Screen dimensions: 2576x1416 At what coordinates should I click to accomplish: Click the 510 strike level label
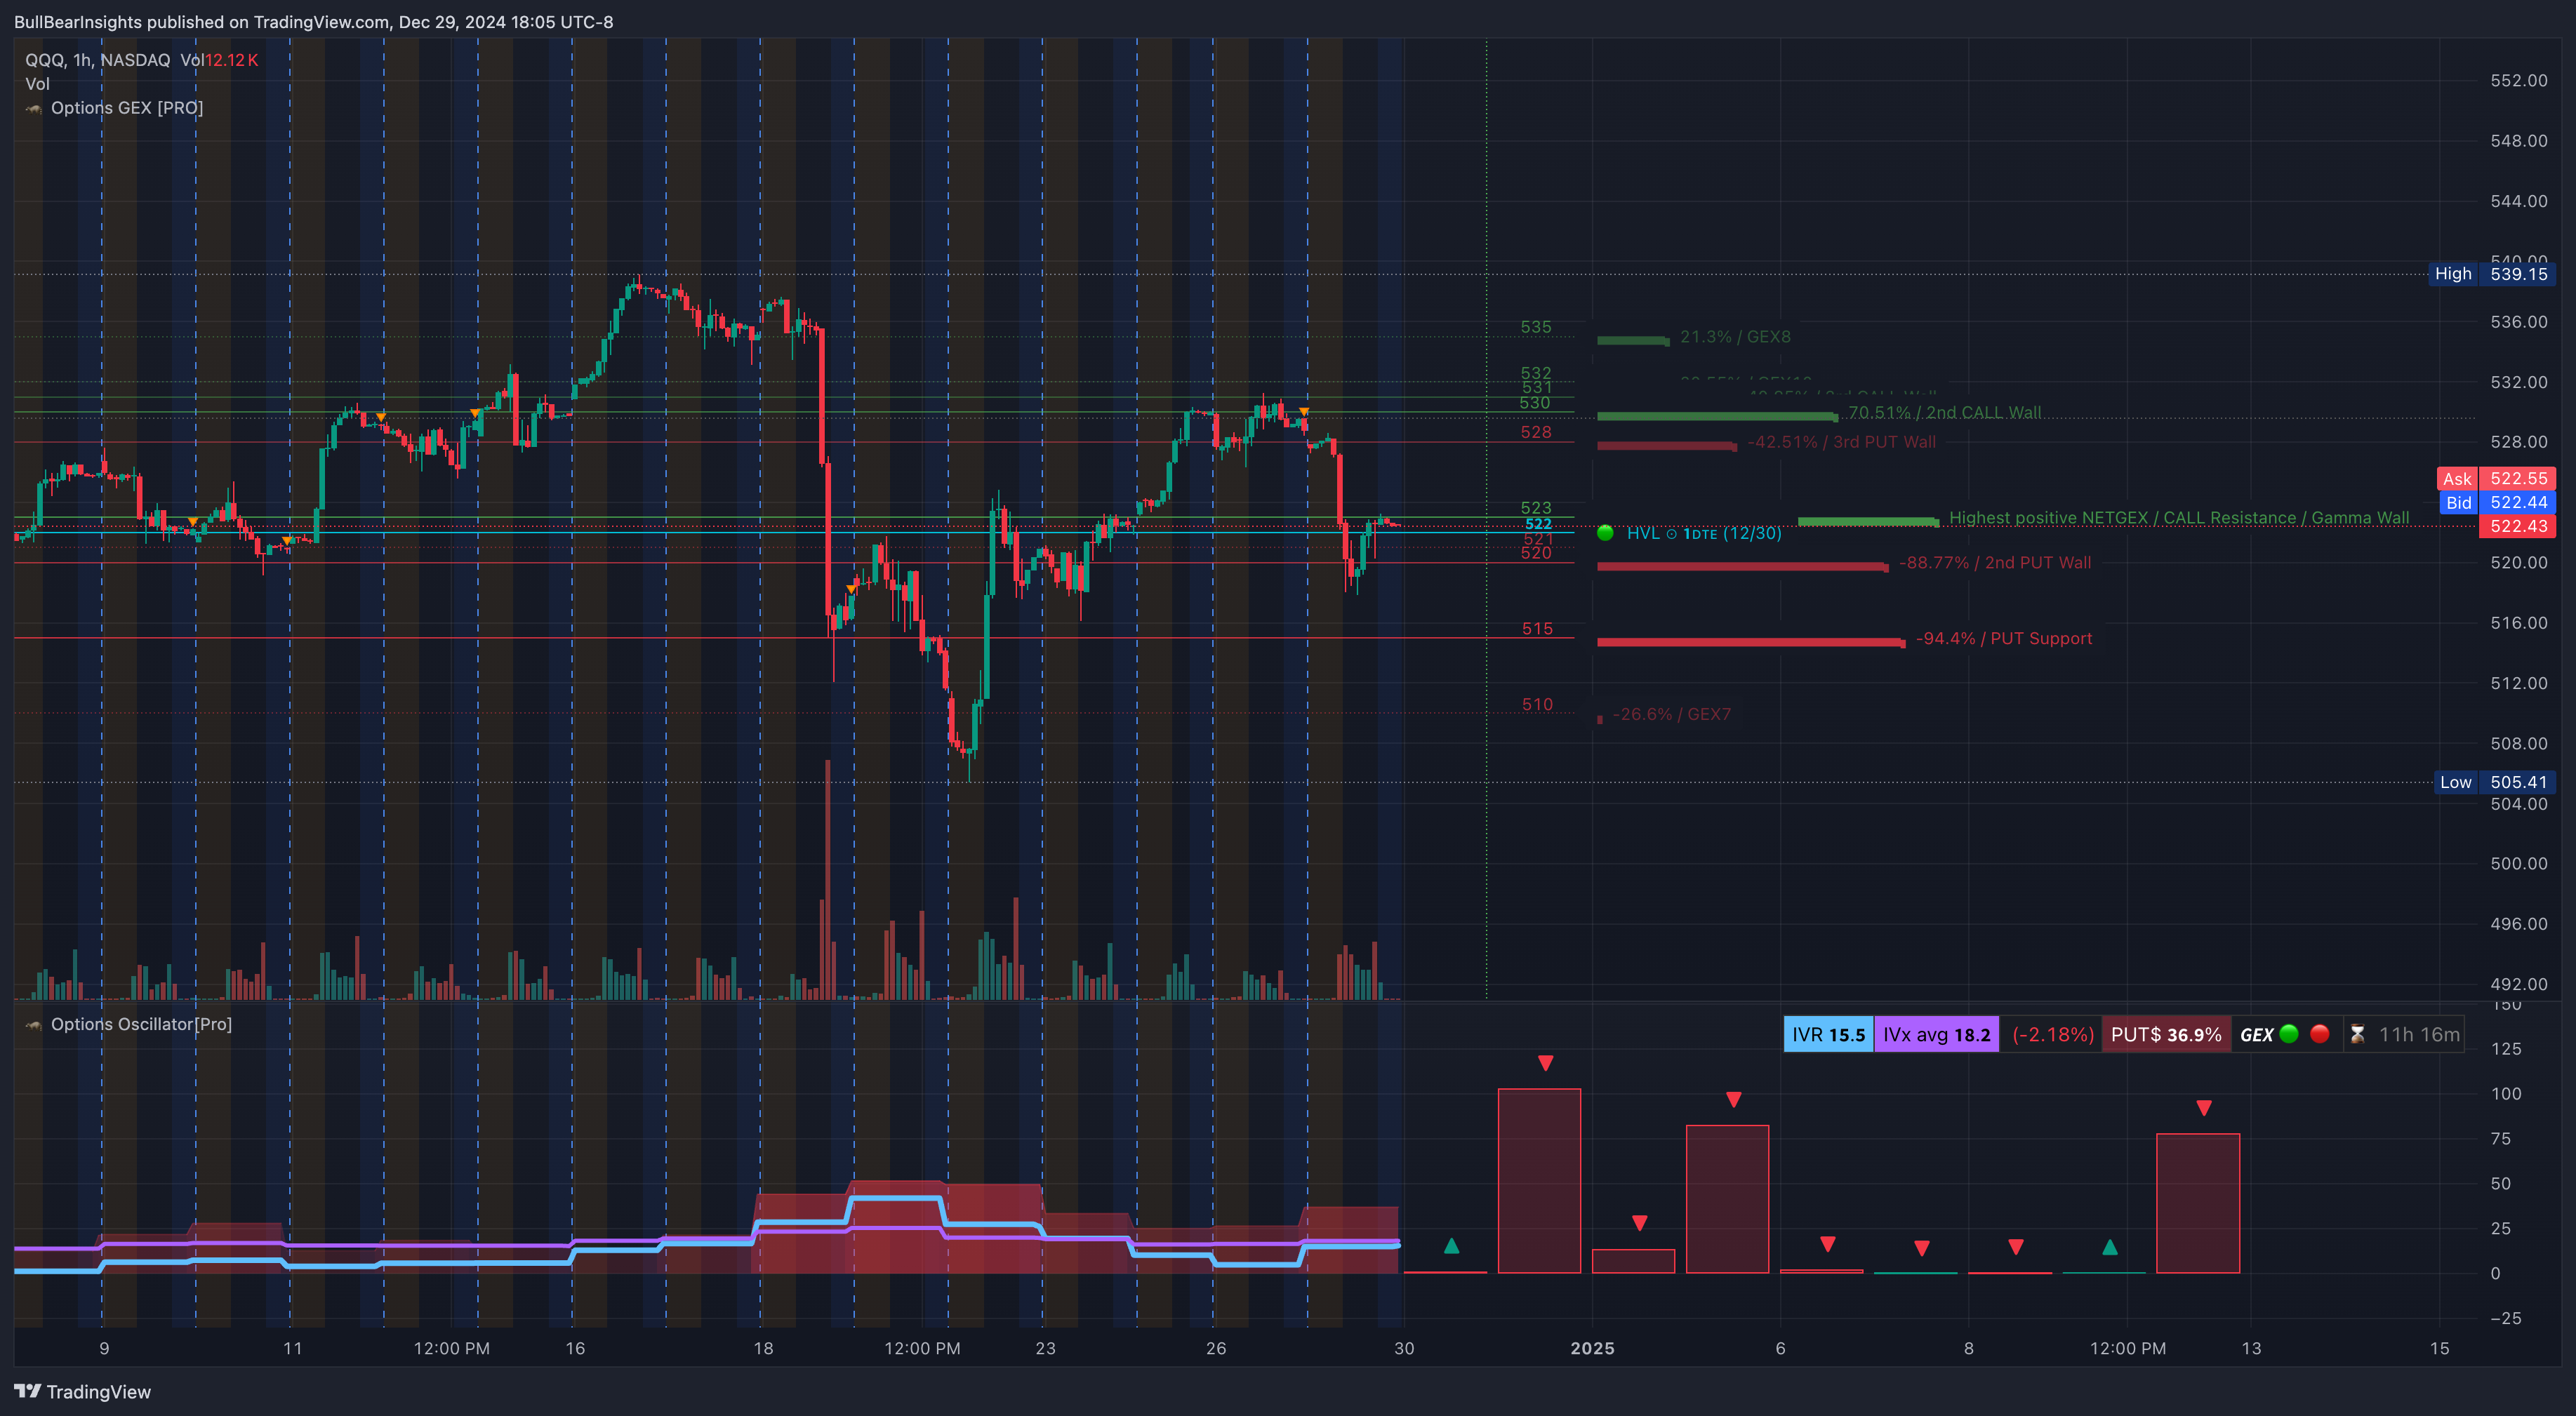[1537, 705]
